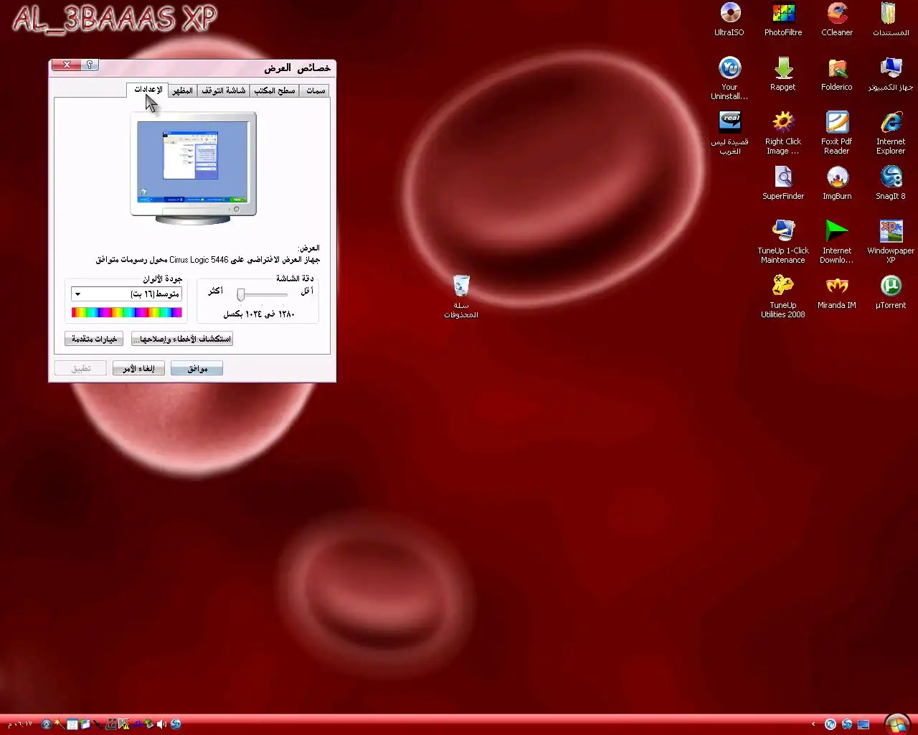Screen dimensions: 918x735
Task: Click the Kaspersky warning tray icon
Action: (x=124, y=724)
